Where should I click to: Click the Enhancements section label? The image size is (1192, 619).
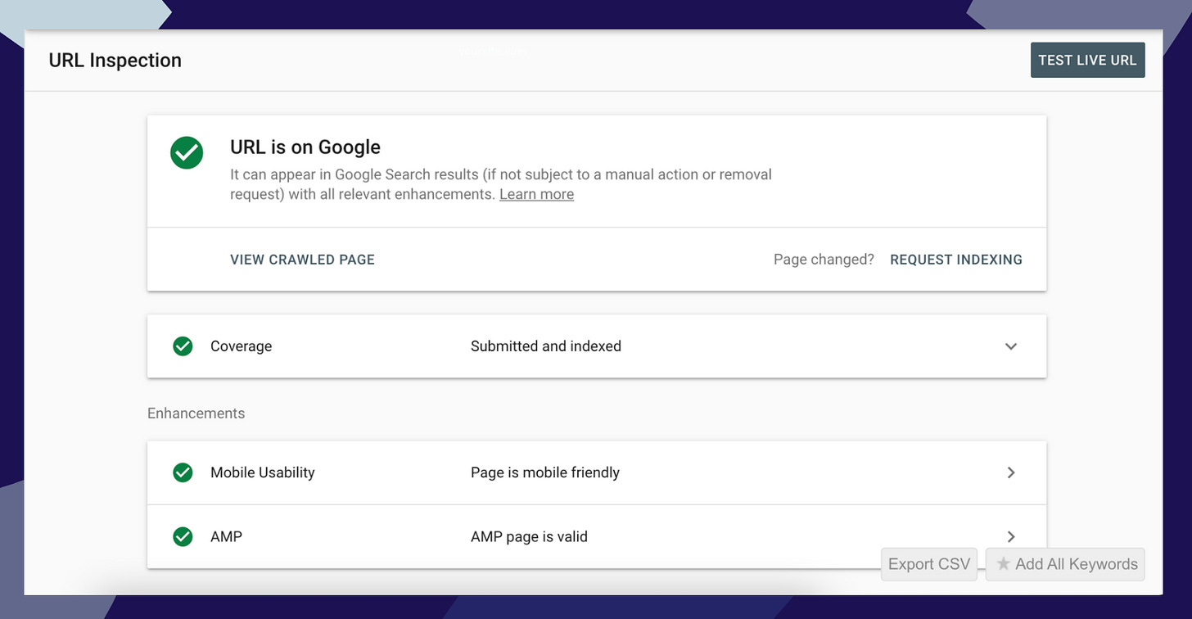click(x=196, y=413)
